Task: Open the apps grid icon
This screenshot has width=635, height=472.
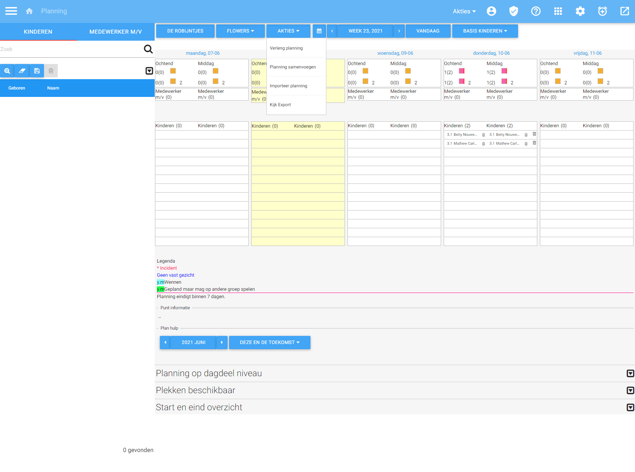Action: click(x=558, y=11)
